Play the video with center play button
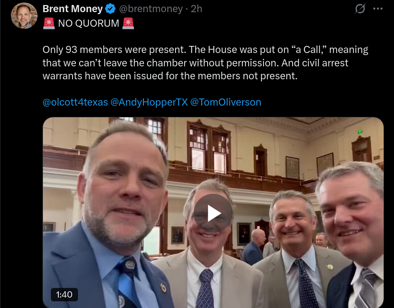Image resolution: width=394 pixels, height=308 pixels. [x=213, y=213]
